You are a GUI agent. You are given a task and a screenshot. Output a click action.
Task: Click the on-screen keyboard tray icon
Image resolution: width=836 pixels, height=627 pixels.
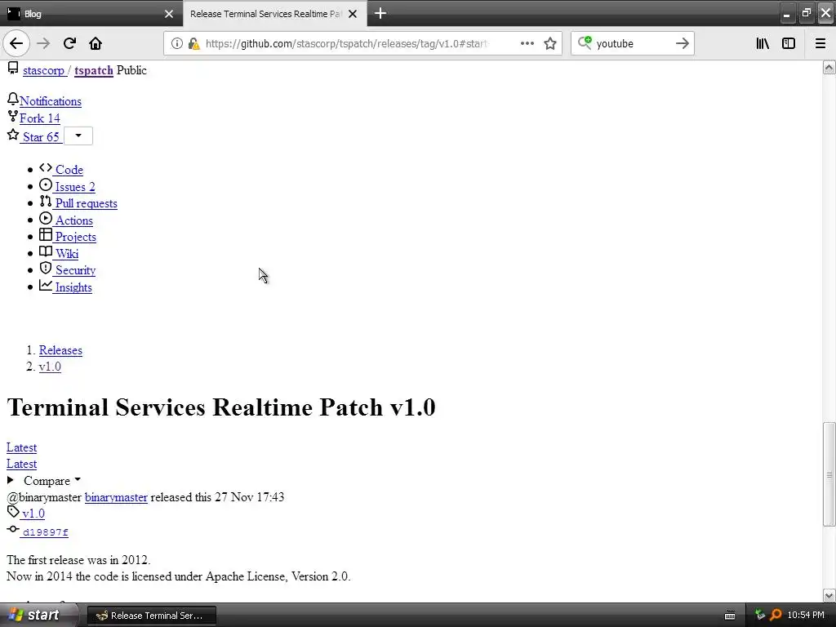pyautogui.click(x=730, y=616)
